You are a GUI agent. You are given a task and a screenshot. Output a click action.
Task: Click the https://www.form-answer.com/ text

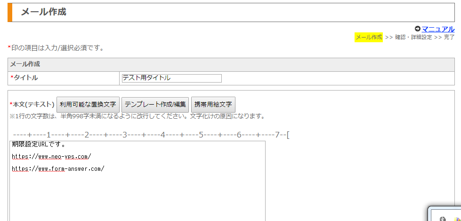pyautogui.click(x=58, y=169)
